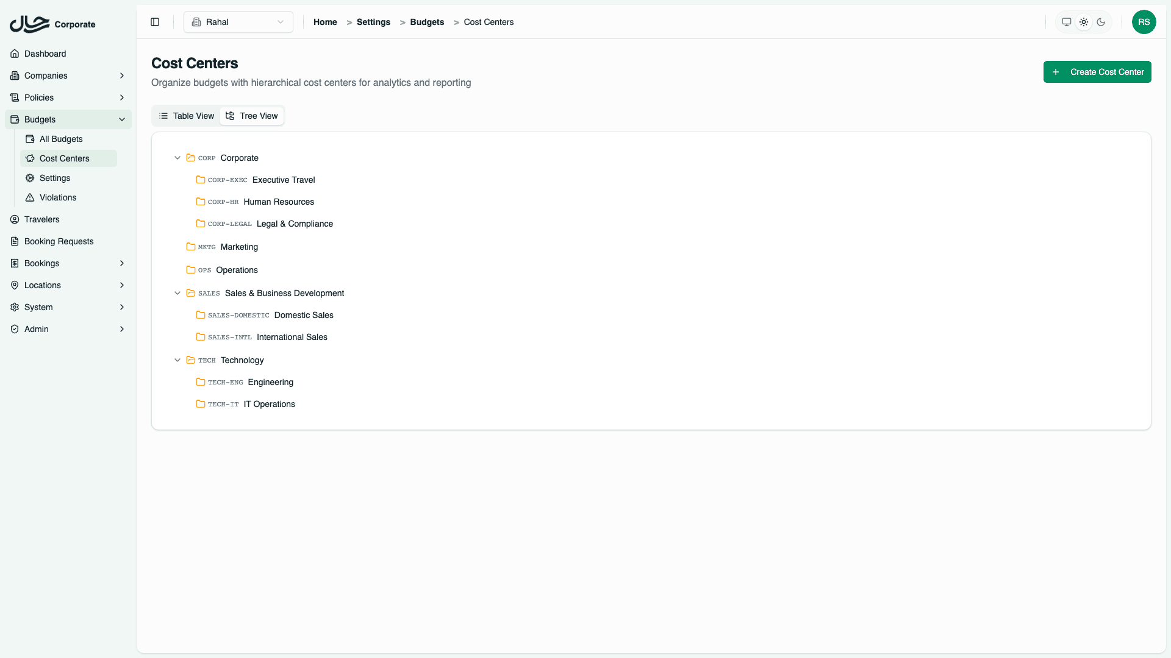
Task: Go to Budgets breadcrumb link
Action: point(427,22)
